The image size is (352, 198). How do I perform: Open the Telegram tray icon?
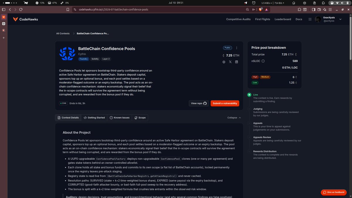(246, 3)
